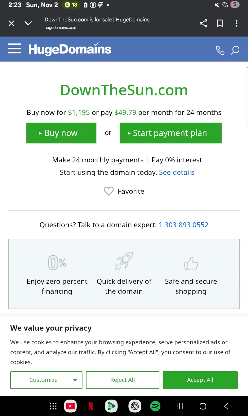Open browser three-dot overflow menu
Viewport: 248px width, 416px height.
tap(236, 23)
